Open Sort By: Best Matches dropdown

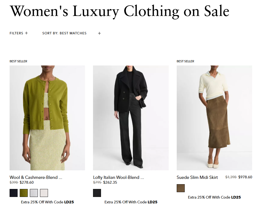click(x=64, y=33)
